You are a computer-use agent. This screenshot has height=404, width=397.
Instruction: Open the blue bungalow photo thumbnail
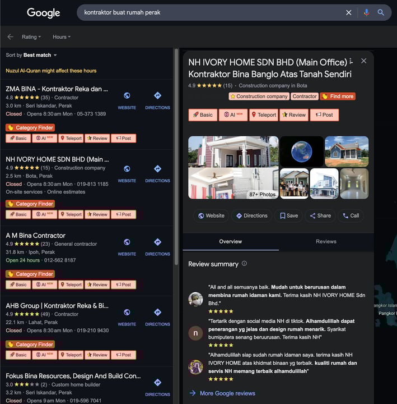coord(347,151)
